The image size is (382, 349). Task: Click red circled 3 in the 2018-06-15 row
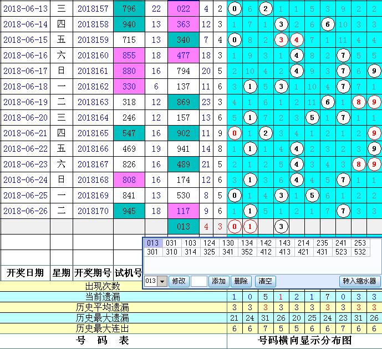[281, 40]
